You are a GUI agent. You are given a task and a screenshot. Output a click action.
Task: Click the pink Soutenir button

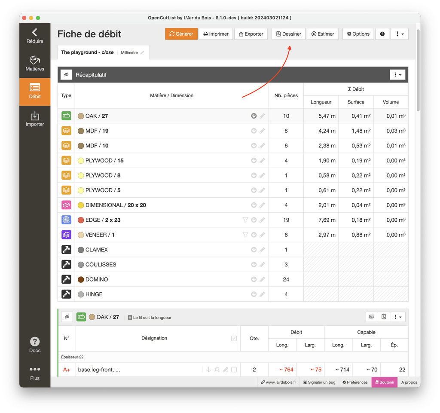tap(385, 382)
